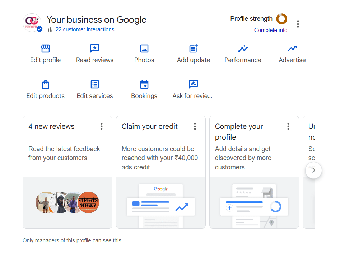Open the Photos icon
The image size is (340, 262).
point(144,48)
